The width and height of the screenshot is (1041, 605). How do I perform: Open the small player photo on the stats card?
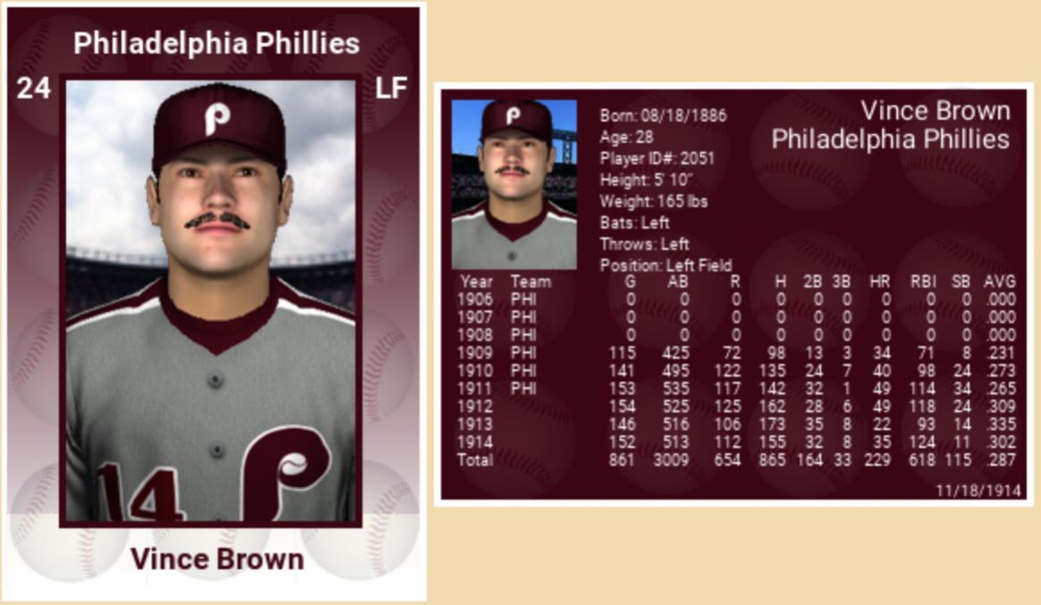pos(514,184)
